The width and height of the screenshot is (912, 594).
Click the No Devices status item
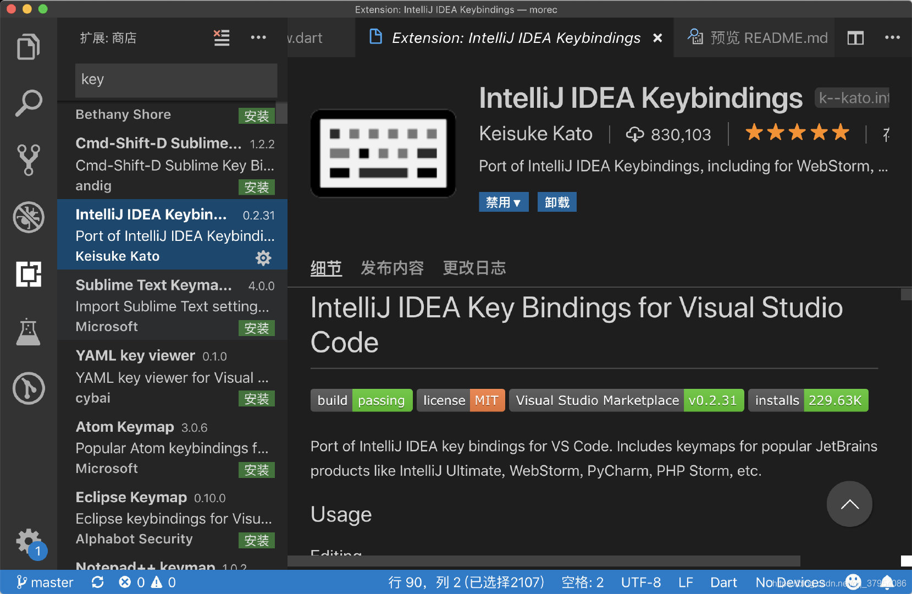click(x=791, y=582)
